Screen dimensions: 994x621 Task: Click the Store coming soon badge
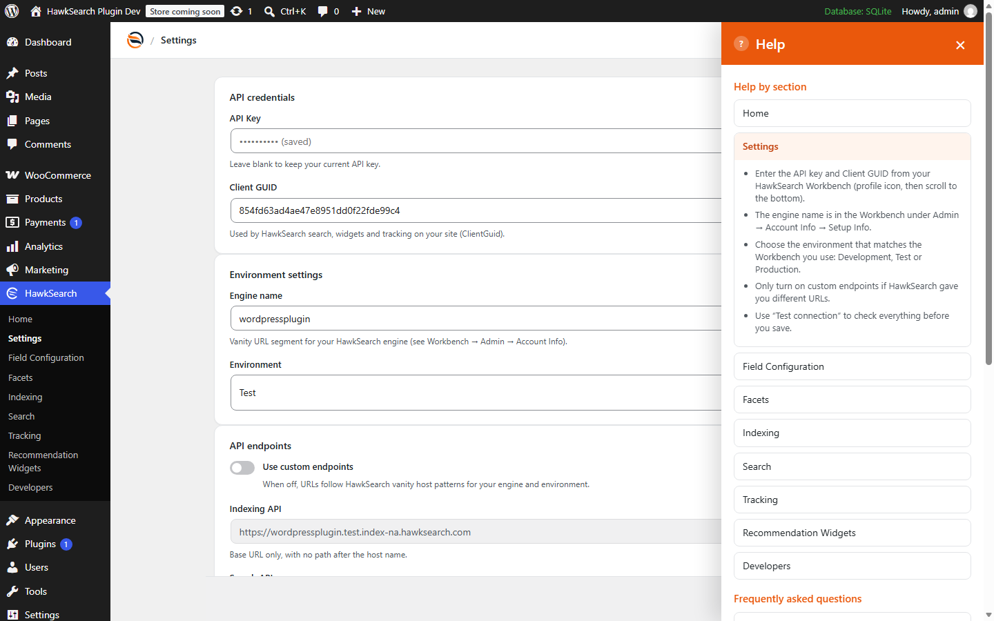(x=185, y=11)
